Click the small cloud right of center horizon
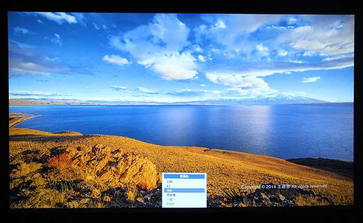The image size is (363, 223). point(311,79)
